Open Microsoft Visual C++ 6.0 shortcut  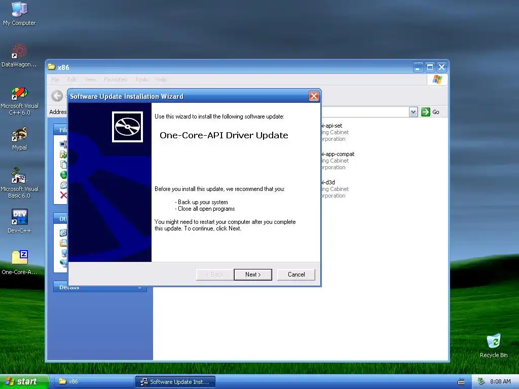pyautogui.click(x=19, y=101)
